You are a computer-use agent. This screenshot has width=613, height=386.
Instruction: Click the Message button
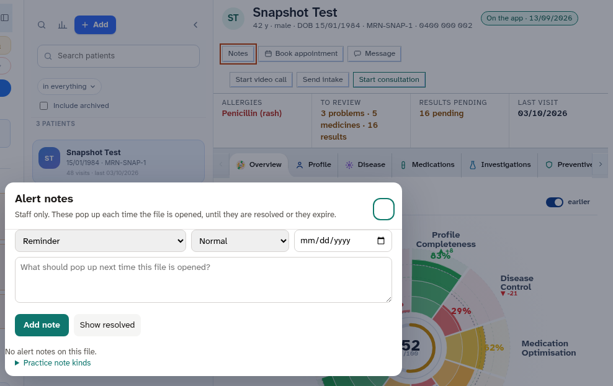tap(375, 53)
